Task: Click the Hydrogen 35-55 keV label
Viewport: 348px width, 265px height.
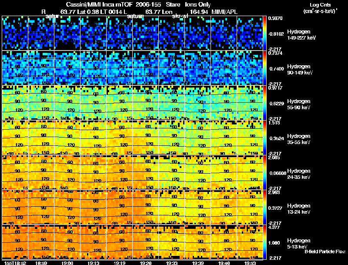Action: [x=299, y=139]
